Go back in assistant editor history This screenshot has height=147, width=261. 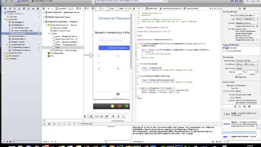pyautogui.click(x=139, y=9)
